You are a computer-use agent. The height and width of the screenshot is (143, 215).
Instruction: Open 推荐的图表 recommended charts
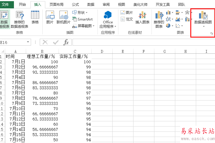pyautogui.click(x=159, y=20)
